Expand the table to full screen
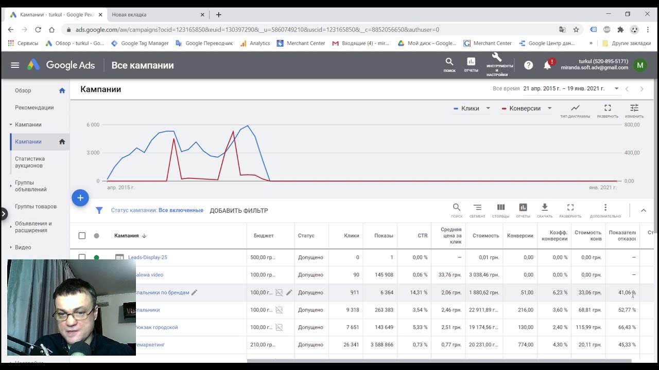 570,210
